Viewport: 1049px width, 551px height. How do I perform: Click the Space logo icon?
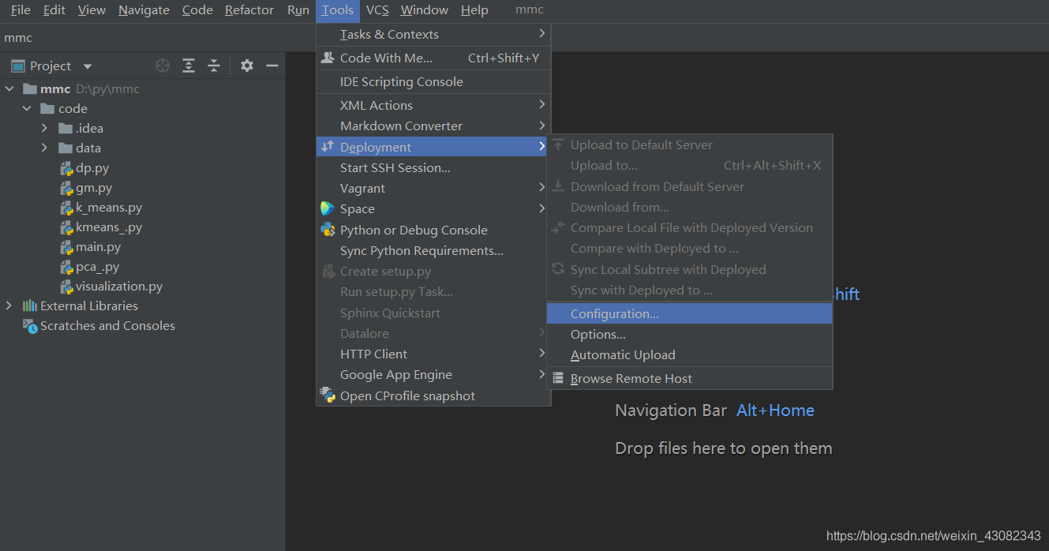[x=328, y=209]
